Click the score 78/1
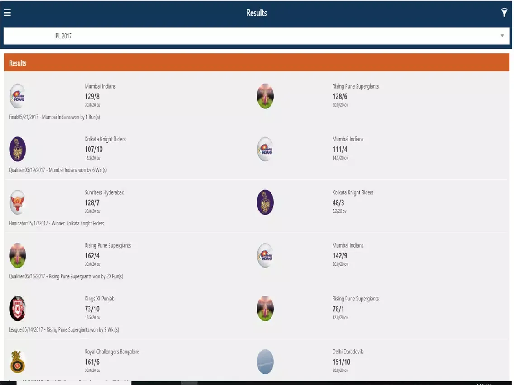514x385 pixels. pos(338,309)
